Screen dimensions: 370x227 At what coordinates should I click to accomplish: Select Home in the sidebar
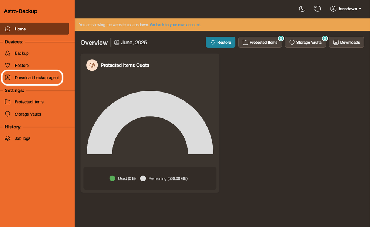34,29
